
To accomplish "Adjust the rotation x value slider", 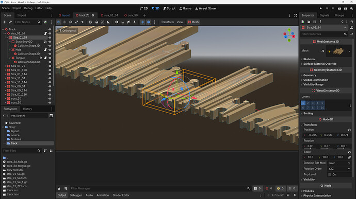I will pyautogui.click(x=310, y=149).
